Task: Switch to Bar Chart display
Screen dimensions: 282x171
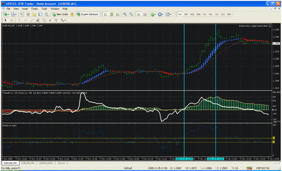Action: pyautogui.click(x=106, y=14)
